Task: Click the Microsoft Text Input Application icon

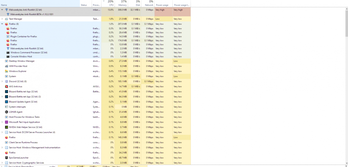Action: pyautogui.click(x=6, y=122)
